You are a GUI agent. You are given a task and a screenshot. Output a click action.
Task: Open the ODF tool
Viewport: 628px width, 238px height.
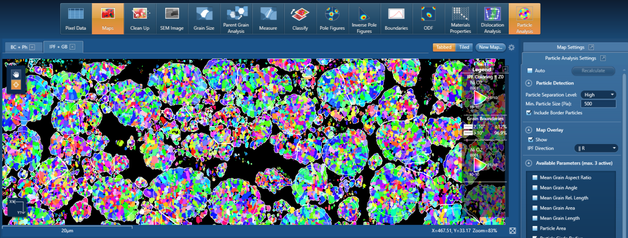[428, 18]
